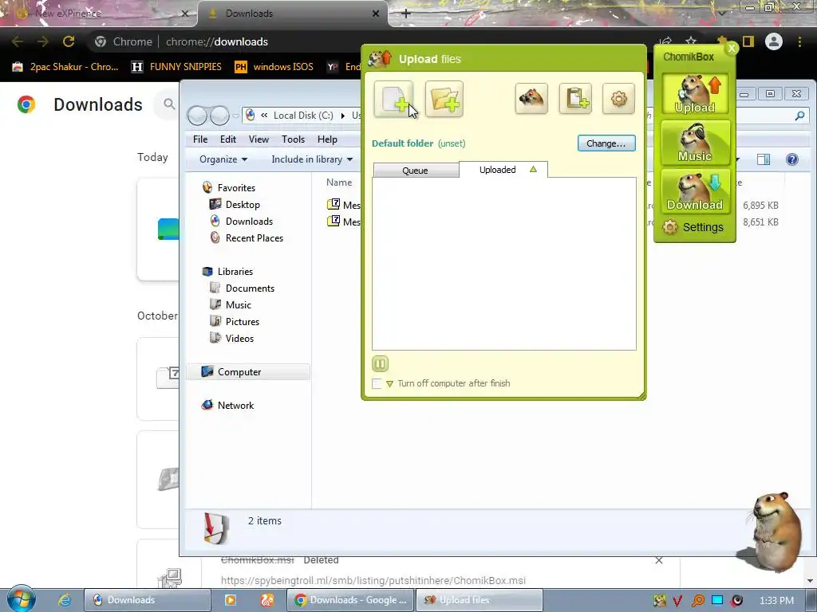Image resolution: width=817 pixels, height=612 pixels.
Task: Click the add file icon in Upload files
Action: pos(393,99)
